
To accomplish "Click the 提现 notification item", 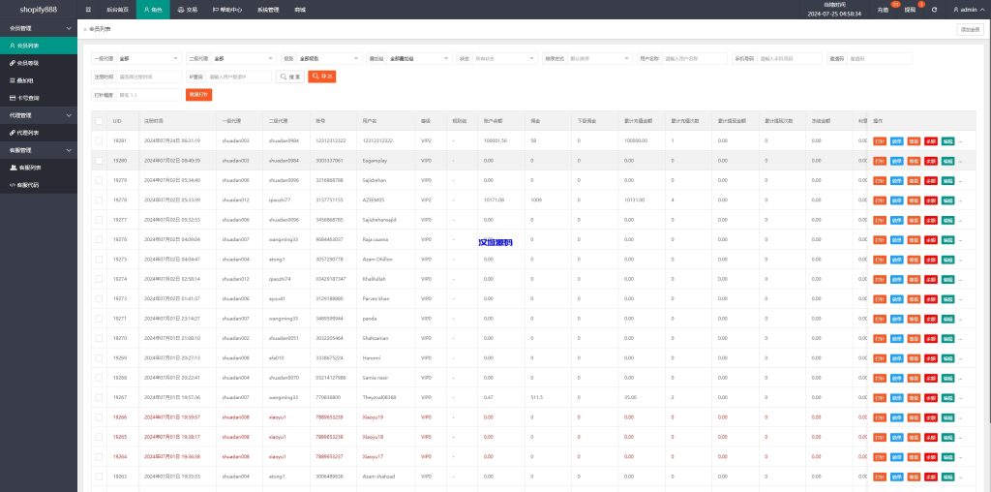I will click(910, 10).
